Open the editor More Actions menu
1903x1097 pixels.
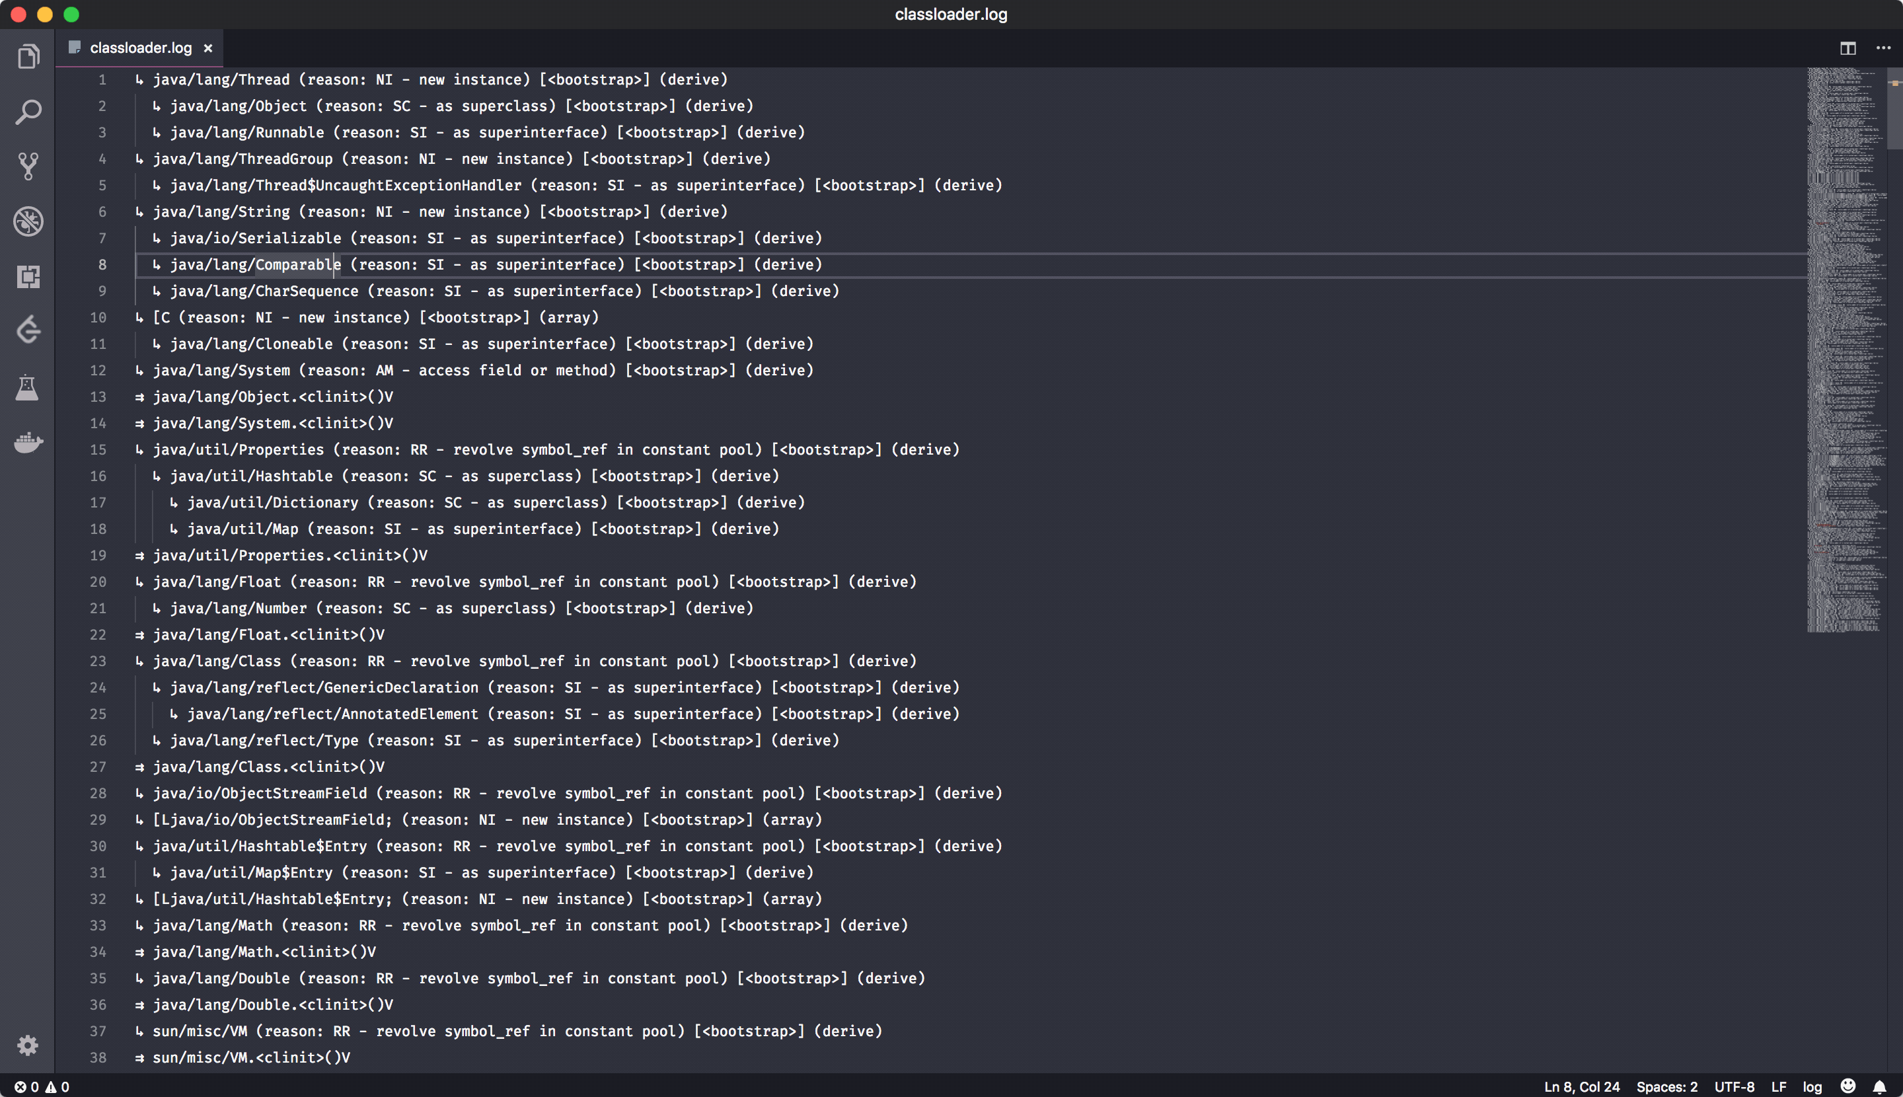coord(1883,48)
